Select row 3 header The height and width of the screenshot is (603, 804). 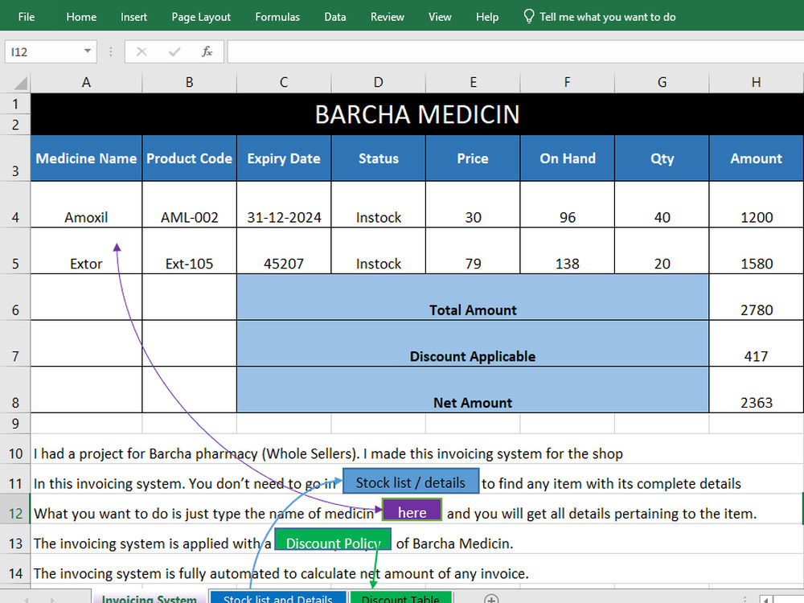tap(15, 158)
